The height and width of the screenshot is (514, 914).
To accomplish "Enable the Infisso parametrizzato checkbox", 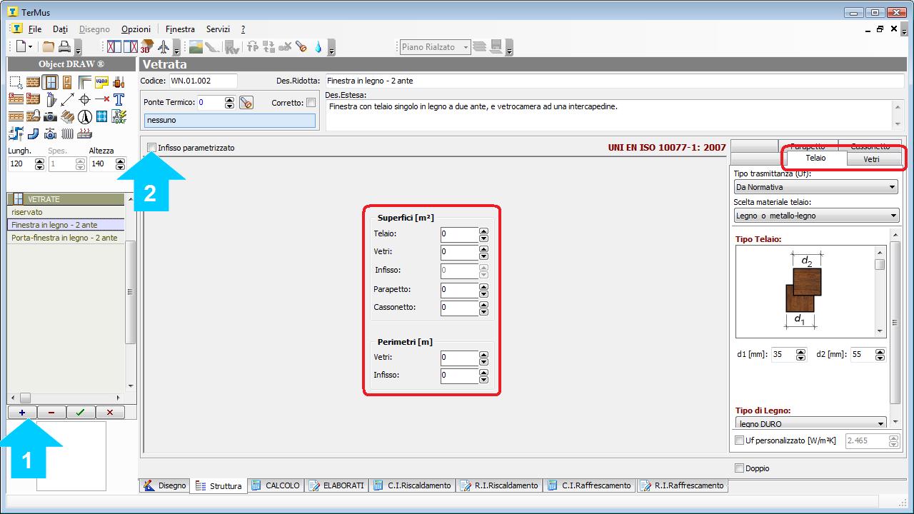I will (152, 148).
